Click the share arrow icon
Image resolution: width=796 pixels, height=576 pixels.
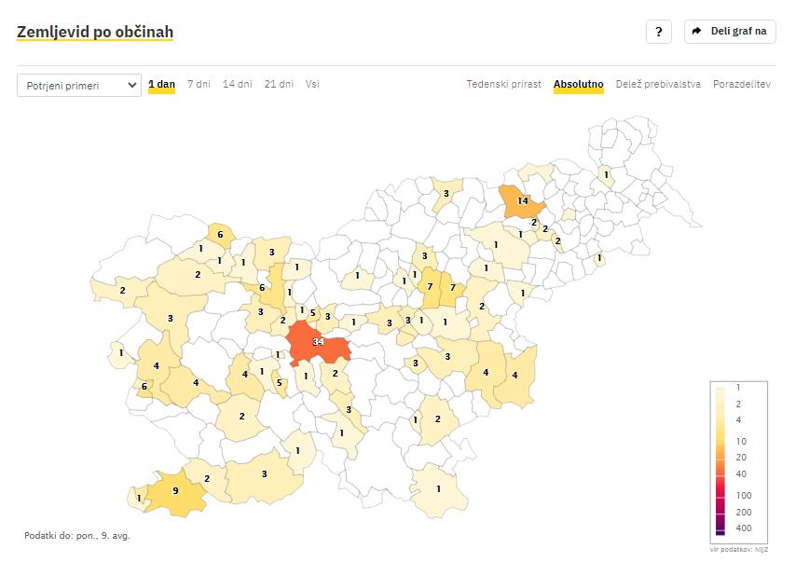pyautogui.click(x=696, y=31)
